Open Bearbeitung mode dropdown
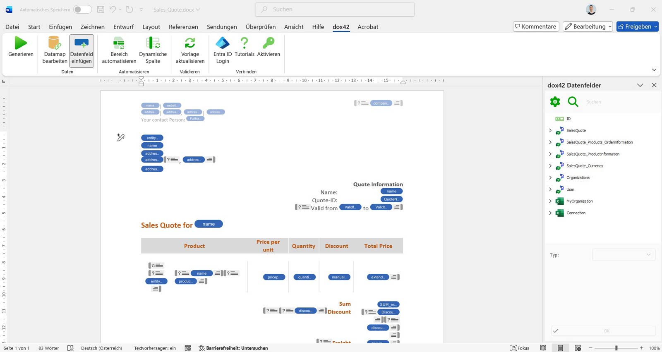 tap(588, 26)
